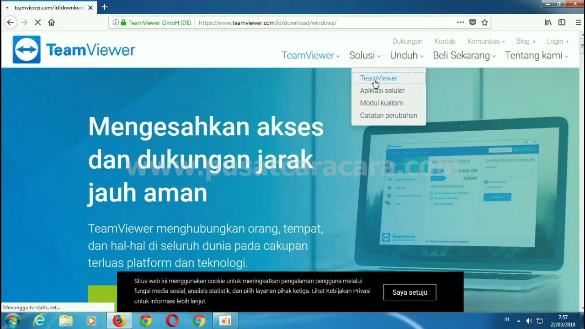Close the teamviewer.com browser tab
Viewport: 585px width, 329px height.
[x=90, y=8]
